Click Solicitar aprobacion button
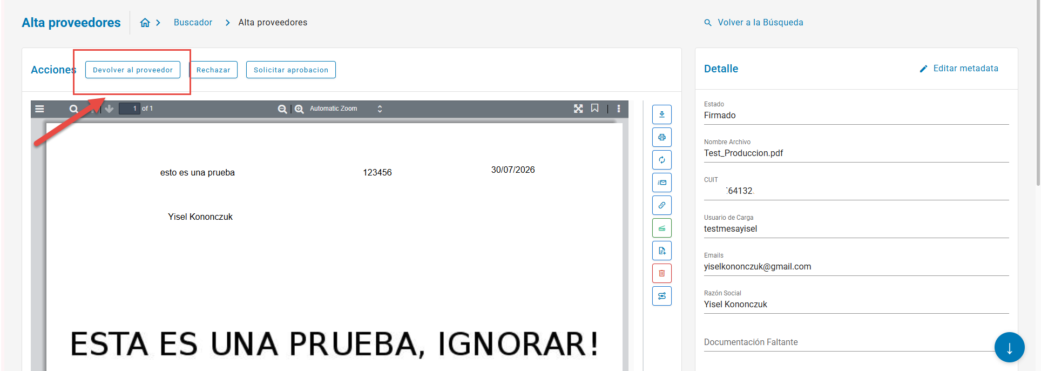This screenshot has width=1041, height=371. coord(291,70)
